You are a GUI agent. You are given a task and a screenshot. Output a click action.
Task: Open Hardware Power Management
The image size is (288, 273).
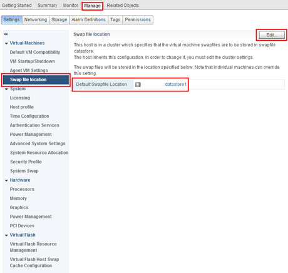(31, 217)
